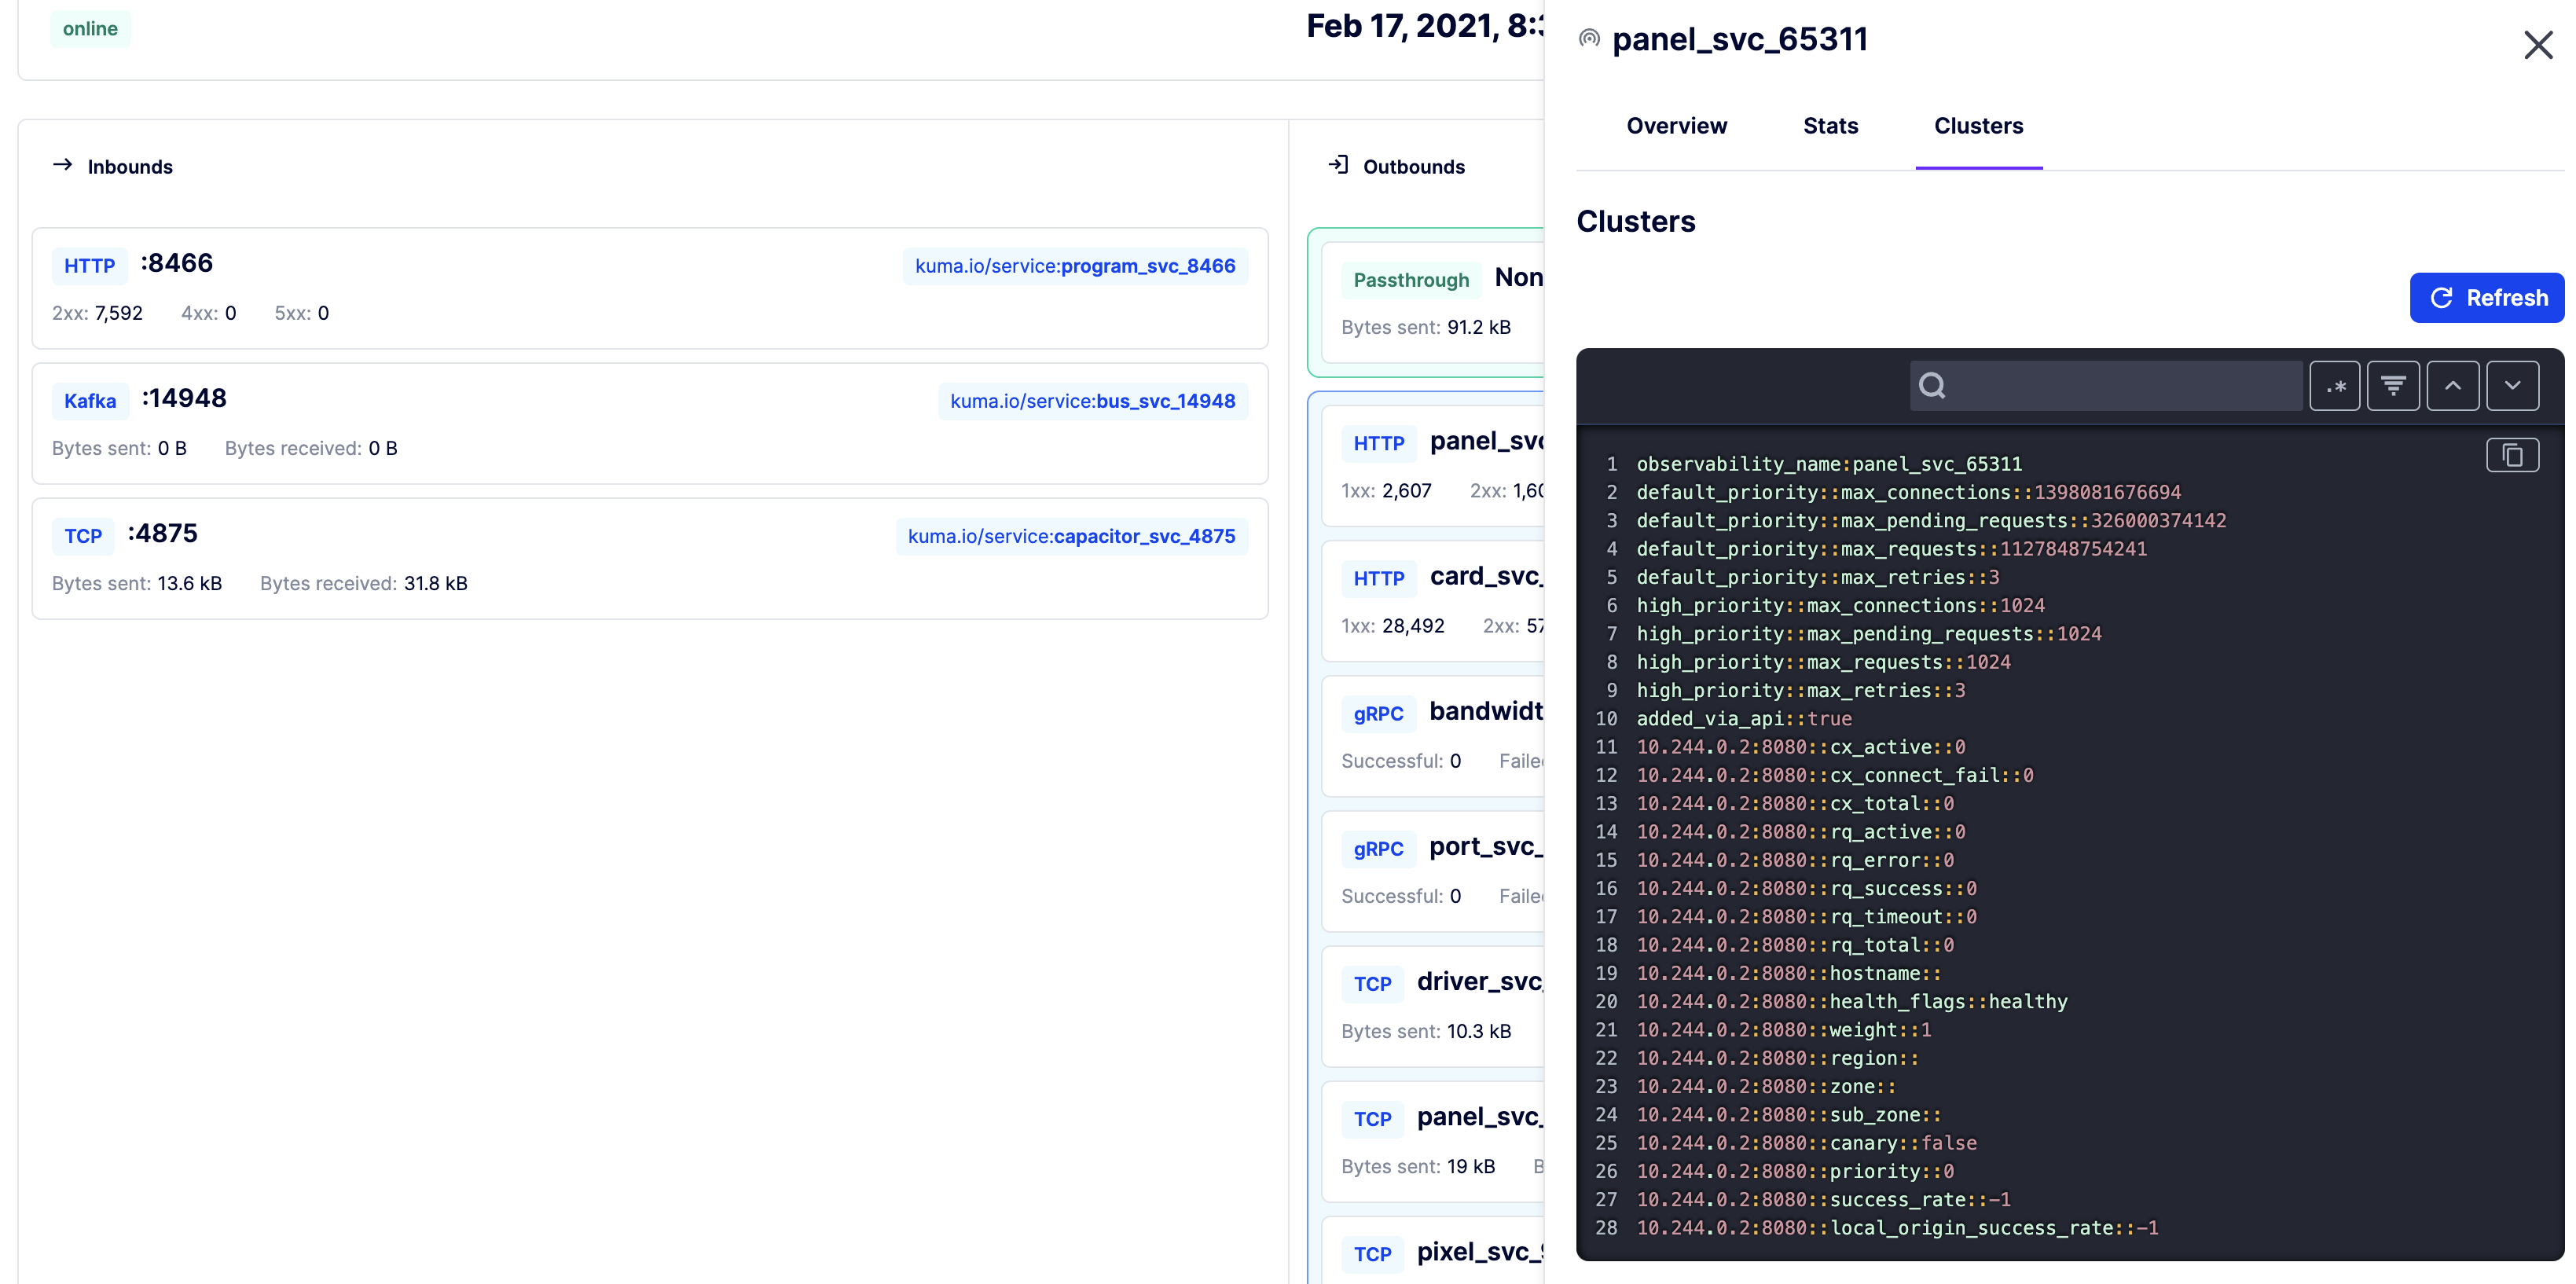Toggle regex matching in the cluster search
Viewport: 2576px width, 1284px height.
click(x=2336, y=385)
